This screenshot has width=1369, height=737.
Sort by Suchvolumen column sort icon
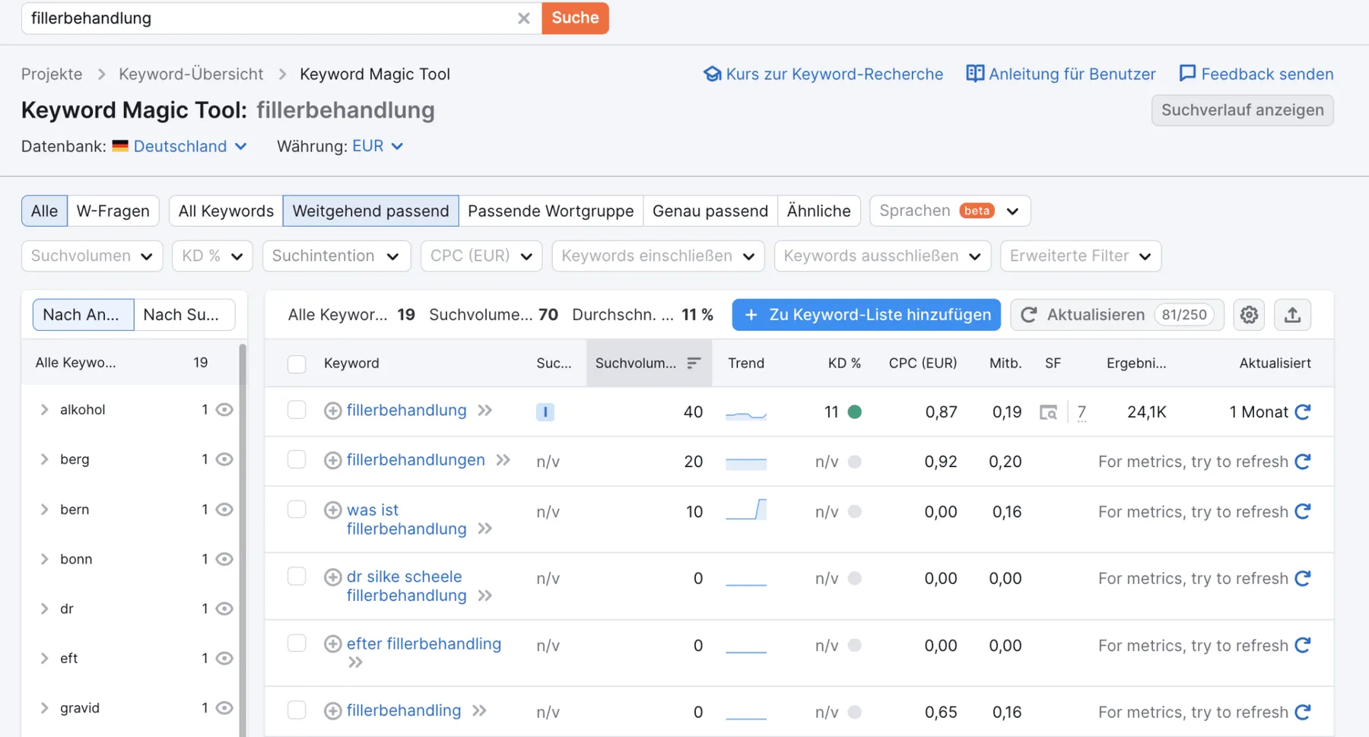click(x=694, y=364)
